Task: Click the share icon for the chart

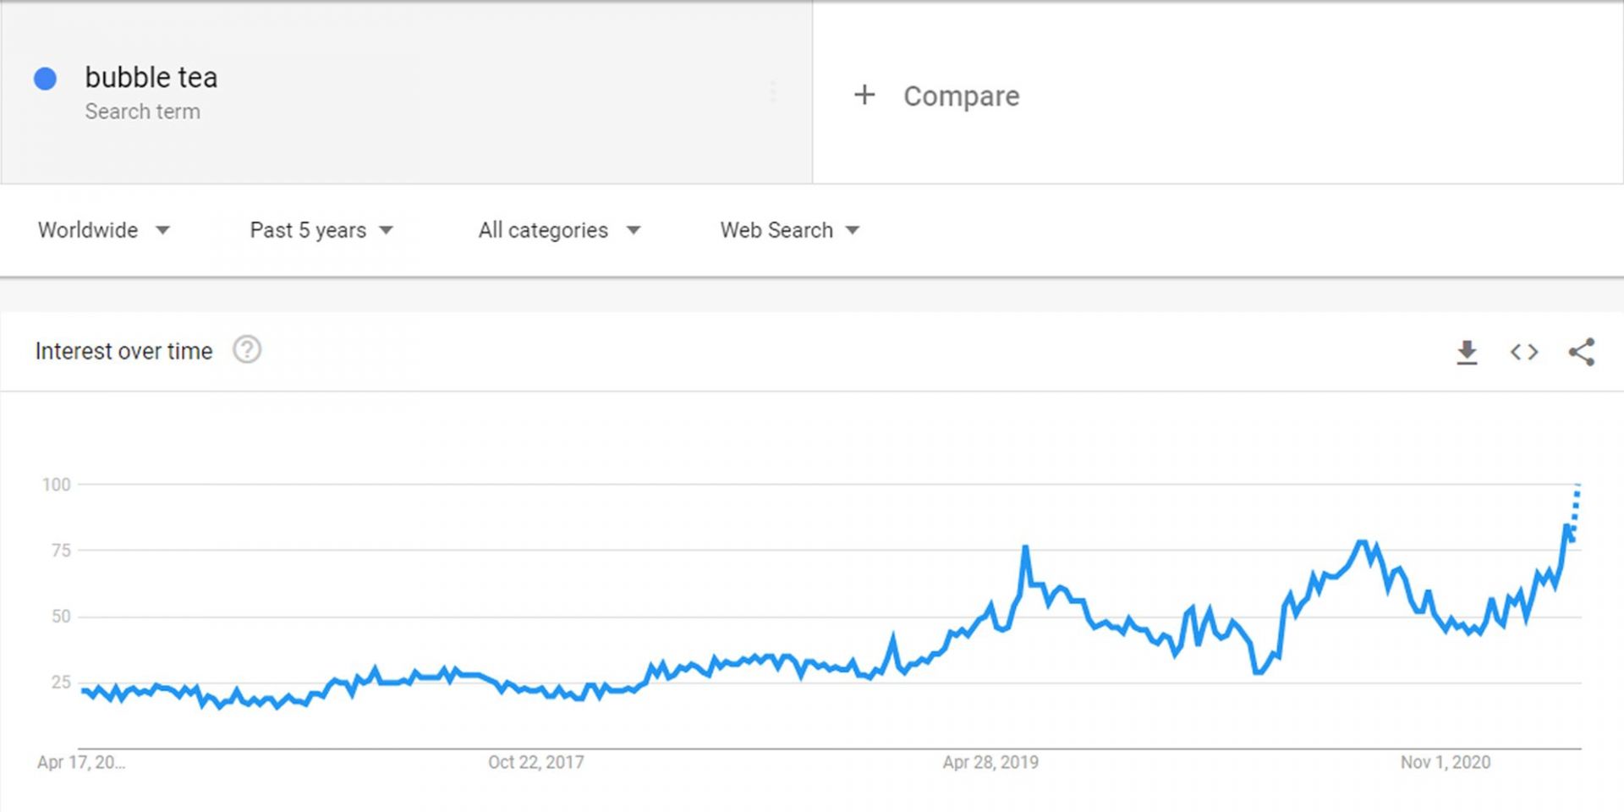Action: 1582,352
